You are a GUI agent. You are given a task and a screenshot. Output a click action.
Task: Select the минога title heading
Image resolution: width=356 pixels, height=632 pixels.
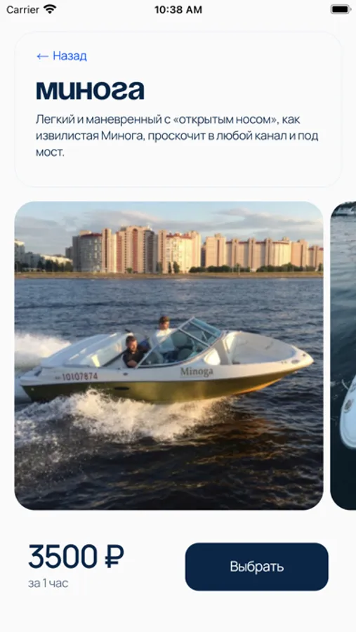coord(90,90)
